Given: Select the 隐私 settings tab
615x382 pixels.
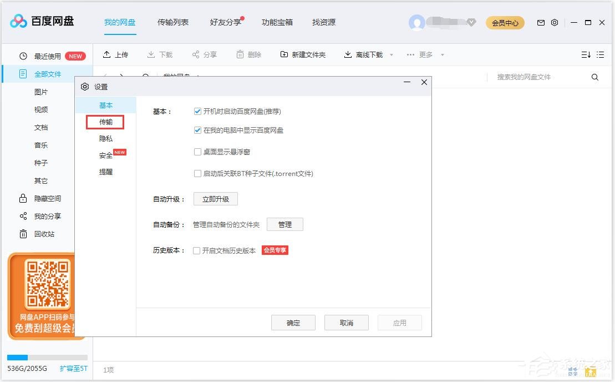Looking at the screenshot, I should coord(105,138).
